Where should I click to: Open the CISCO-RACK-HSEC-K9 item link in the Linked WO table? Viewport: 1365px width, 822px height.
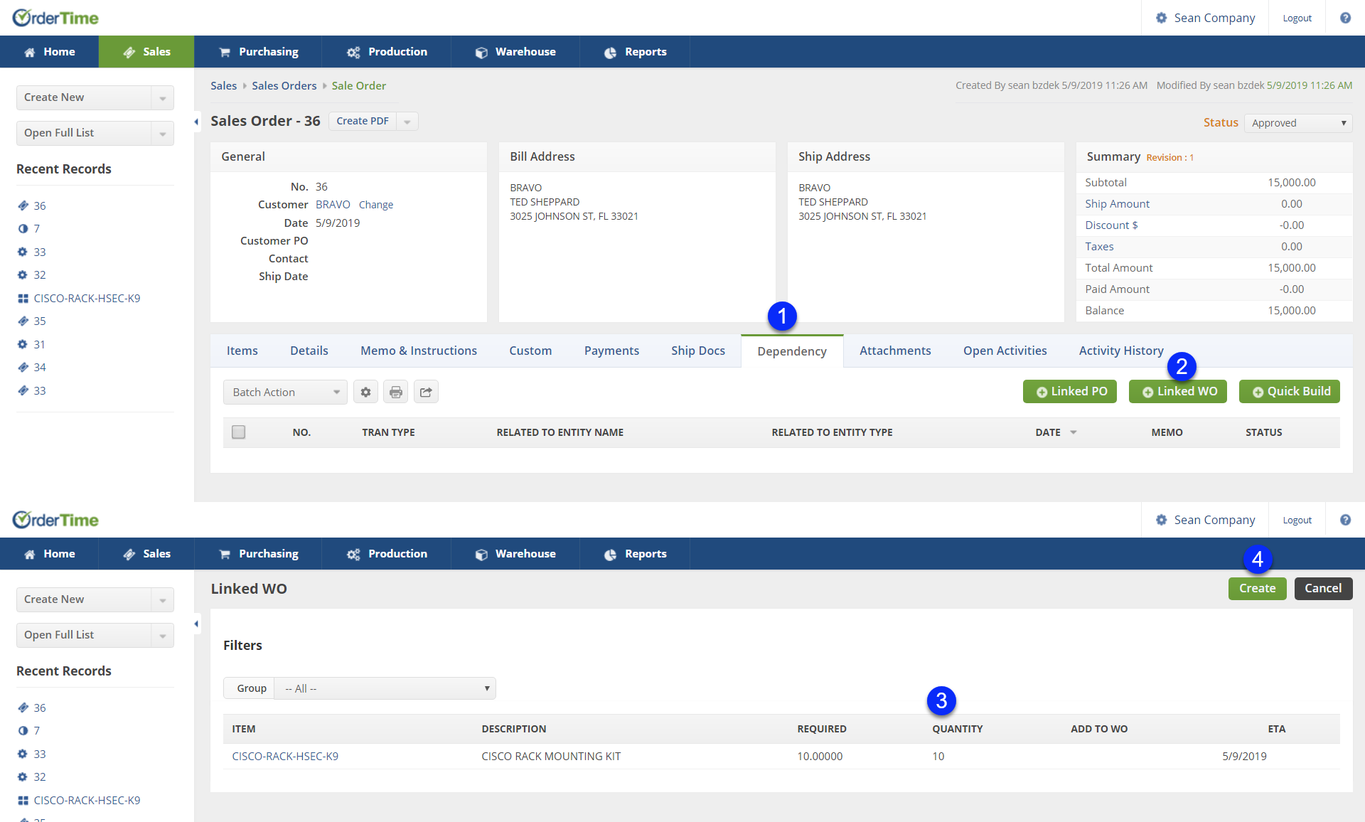[x=285, y=756]
